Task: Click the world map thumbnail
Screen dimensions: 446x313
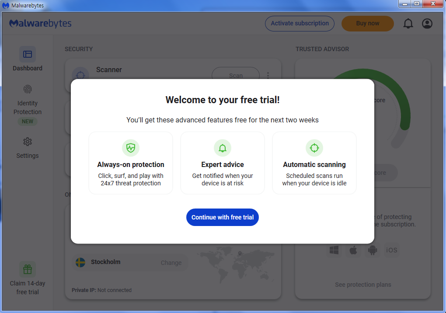Action: pos(236,264)
